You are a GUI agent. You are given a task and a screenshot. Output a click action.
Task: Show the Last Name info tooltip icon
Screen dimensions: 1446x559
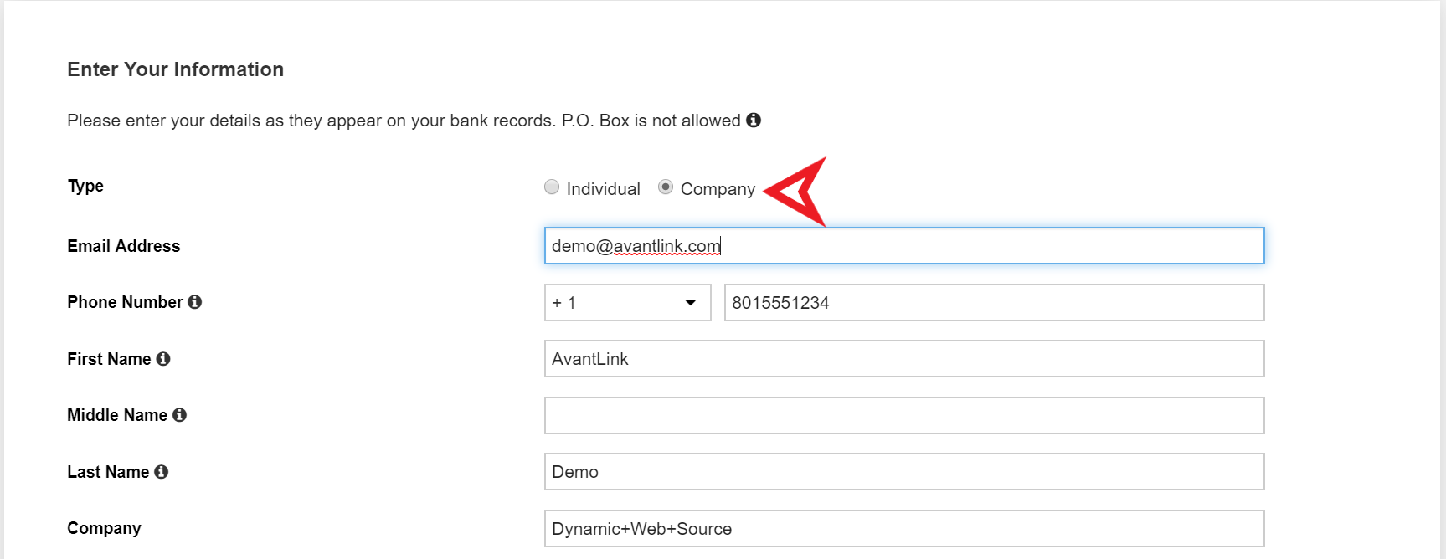click(x=162, y=471)
